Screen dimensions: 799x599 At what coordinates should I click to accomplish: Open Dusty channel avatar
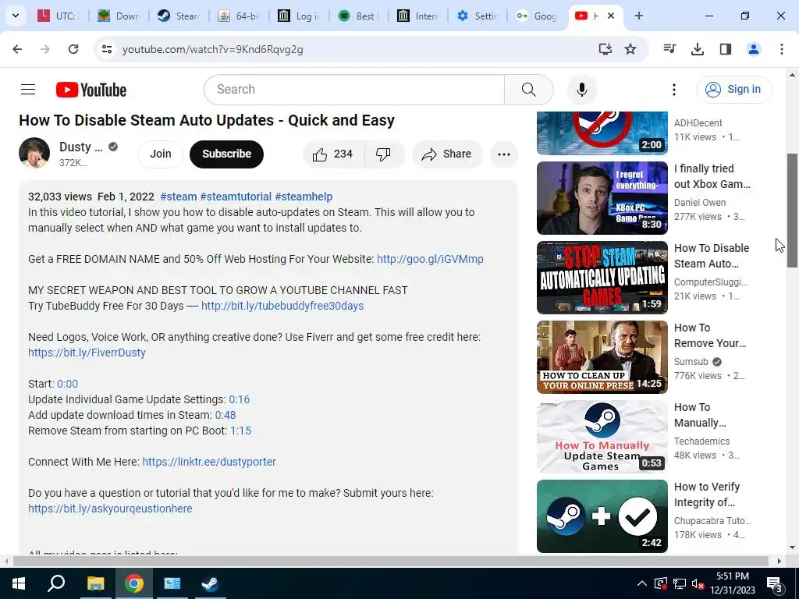34,152
